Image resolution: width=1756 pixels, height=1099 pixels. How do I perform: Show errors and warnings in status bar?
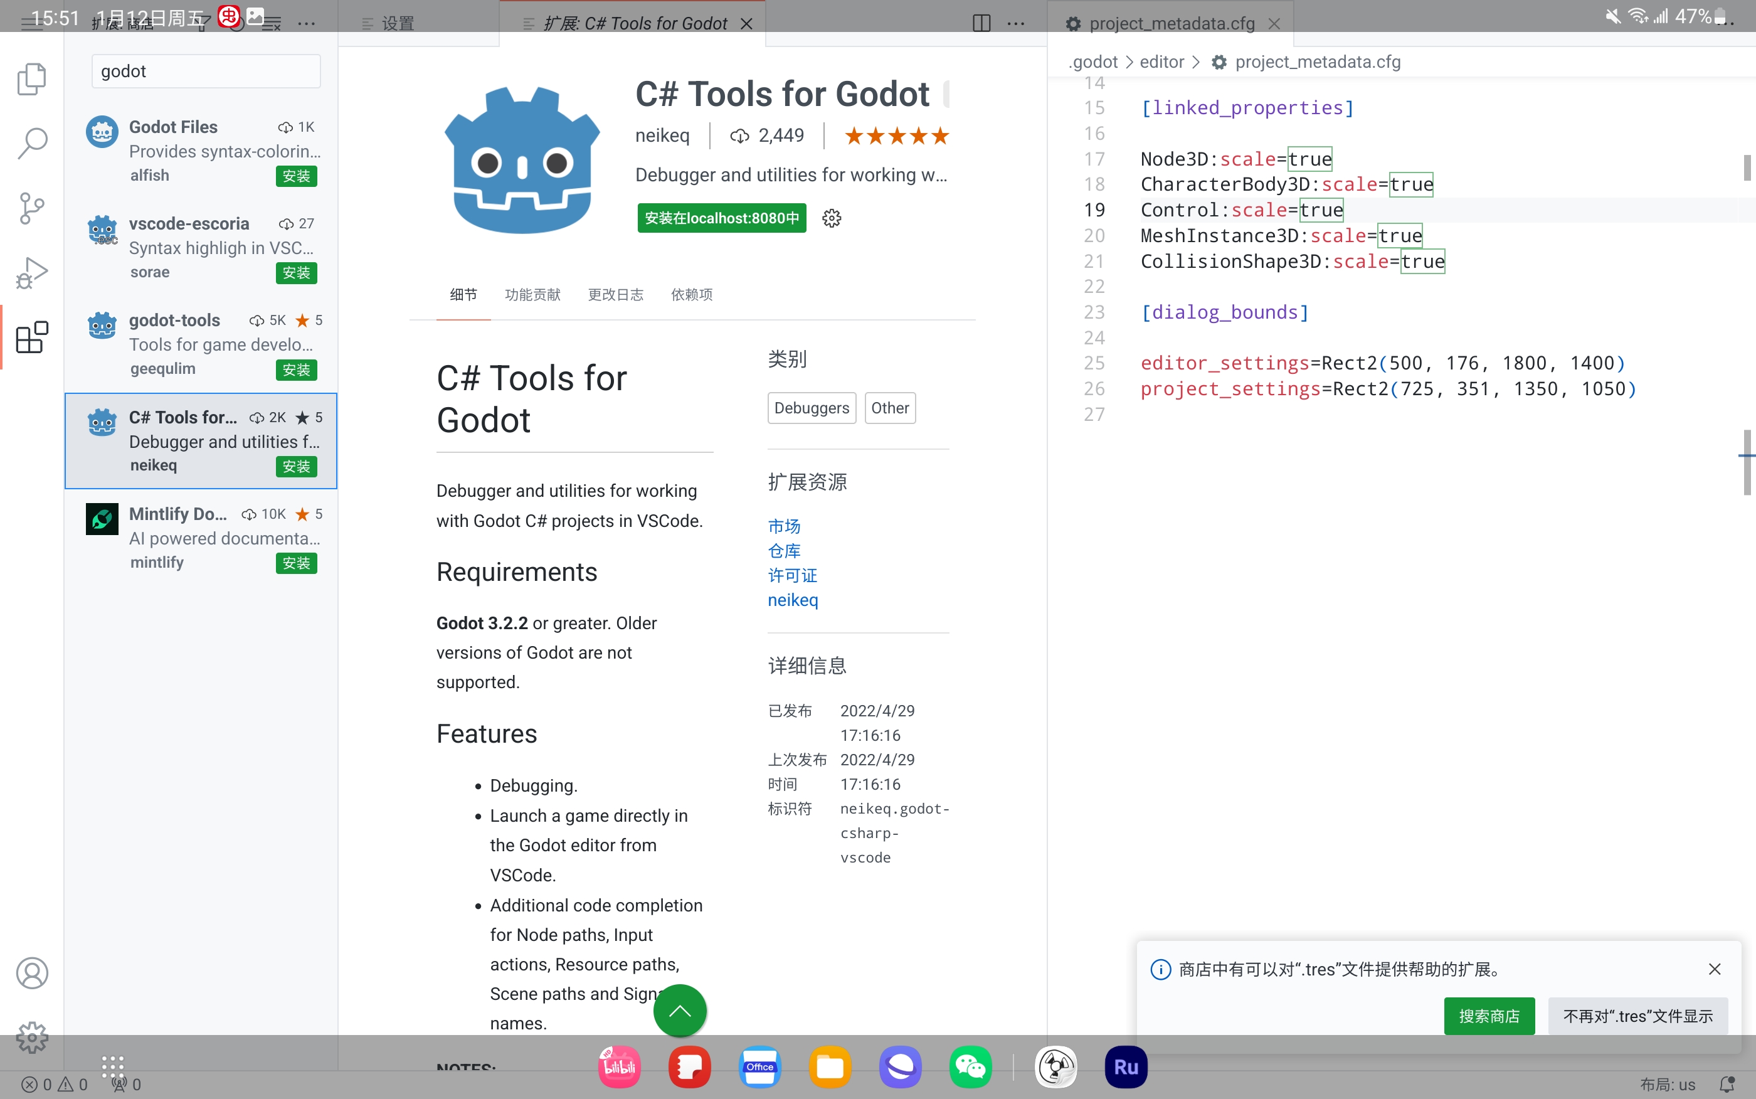[x=55, y=1085]
